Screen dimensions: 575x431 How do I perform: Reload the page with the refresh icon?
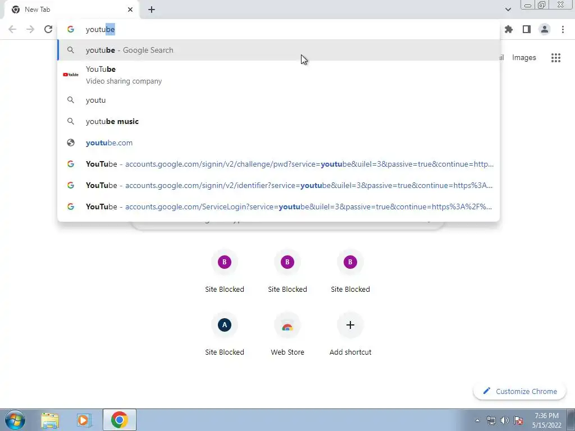(x=48, y=29)
